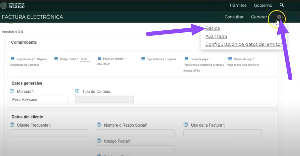This screenshot has height=156, width=300.
Task: Open the Moneda Peso Mexicano dropdown
Action: point(39,100)
